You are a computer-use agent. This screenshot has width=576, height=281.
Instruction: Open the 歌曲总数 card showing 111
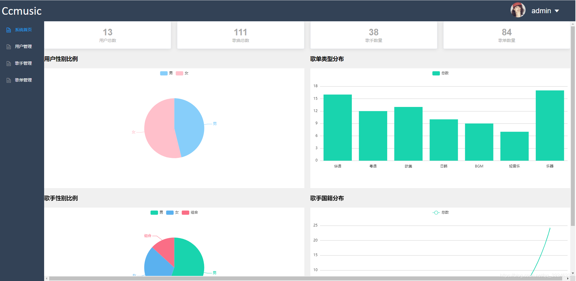point(240,35)
